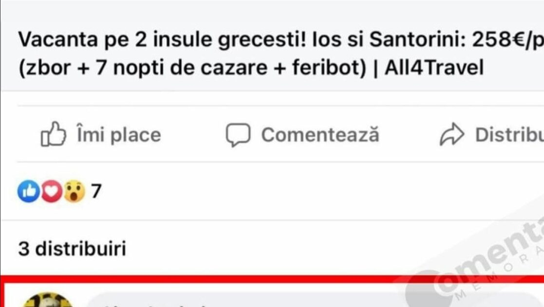Select the Comentează text button
The image size is (544, 307).
(x=320, y=135)
